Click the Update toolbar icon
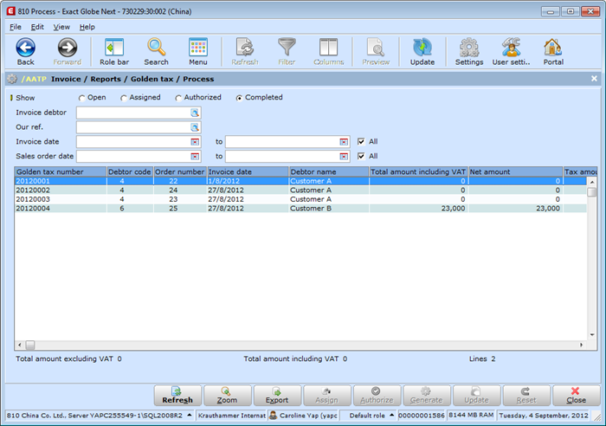606x426 pixels. [422, 48]
